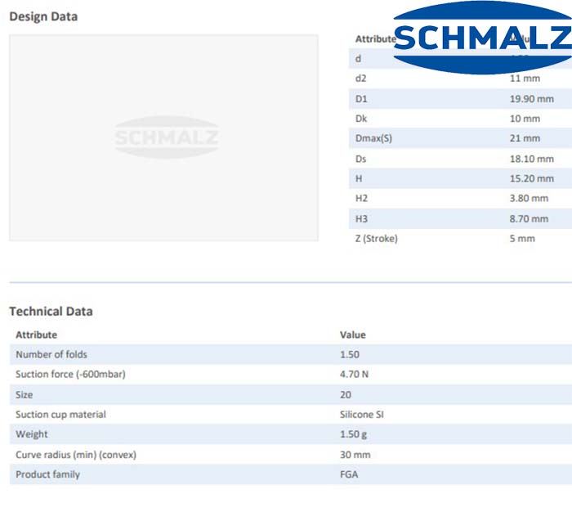572x521 pixels.
Task: Select the H2 attribute label
Action: 361,198
